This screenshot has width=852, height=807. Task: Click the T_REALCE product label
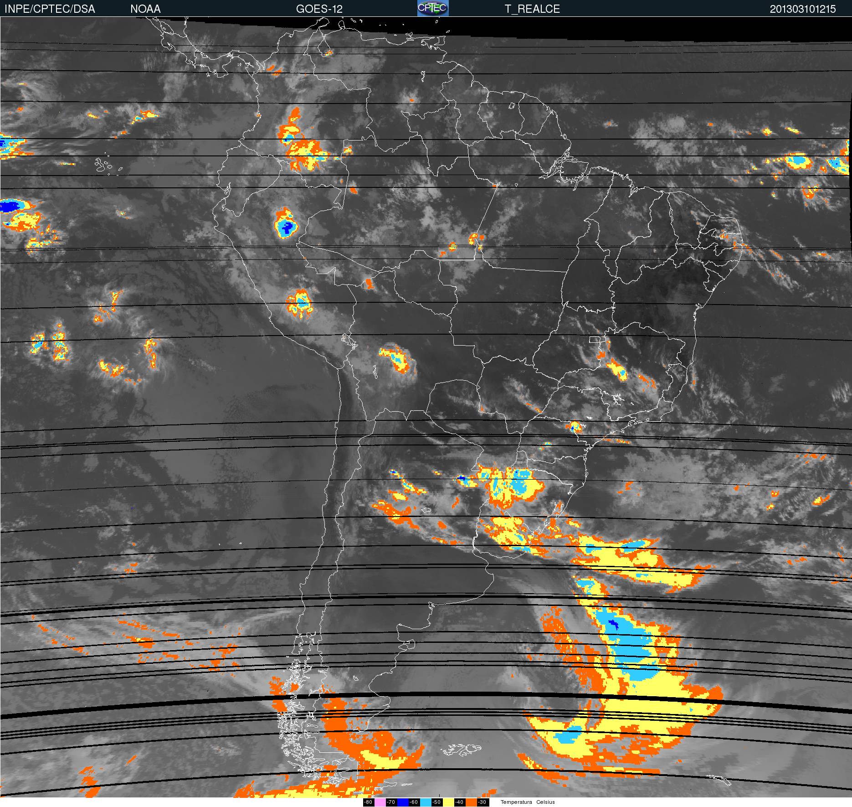(532, 9)
